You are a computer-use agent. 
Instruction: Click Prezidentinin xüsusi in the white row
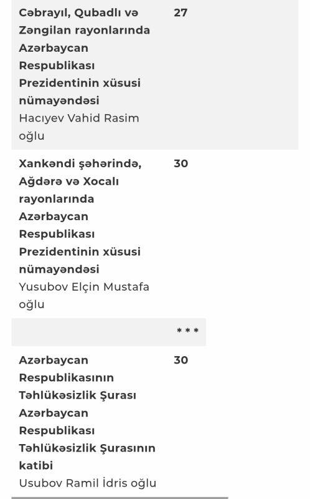[x=80, y=252]
